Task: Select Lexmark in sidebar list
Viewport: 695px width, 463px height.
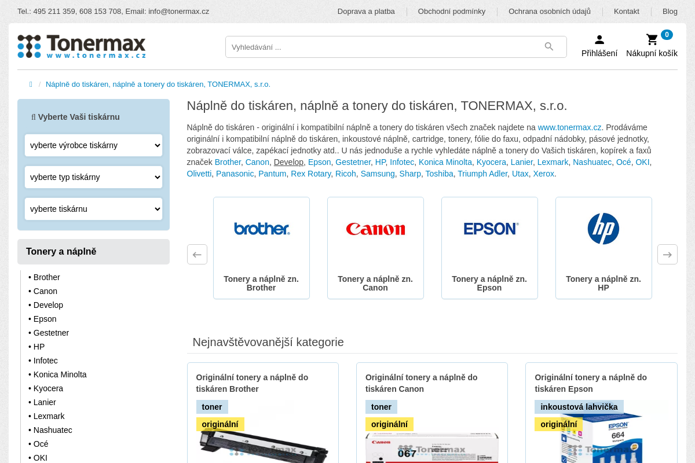Action: (49, 416)
